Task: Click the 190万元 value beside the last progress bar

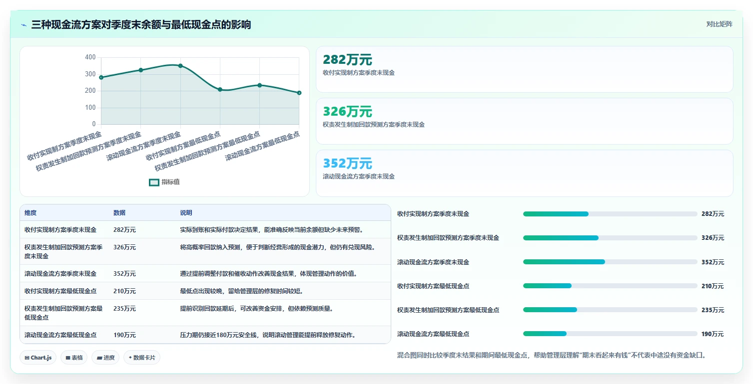Action: click(713, 334)
